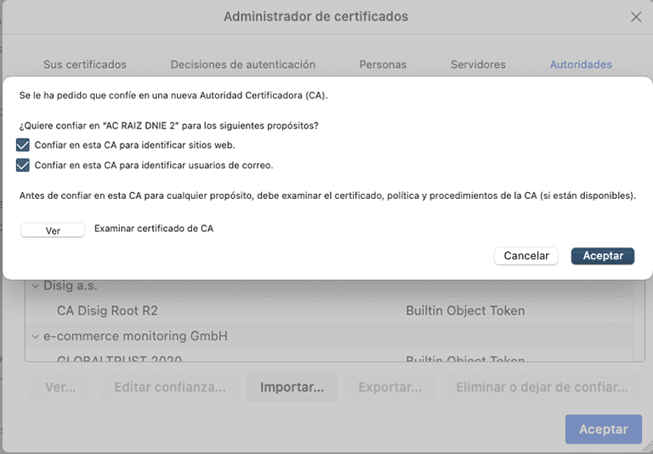Go to the Servidores tab

click(x=478, y=65)
